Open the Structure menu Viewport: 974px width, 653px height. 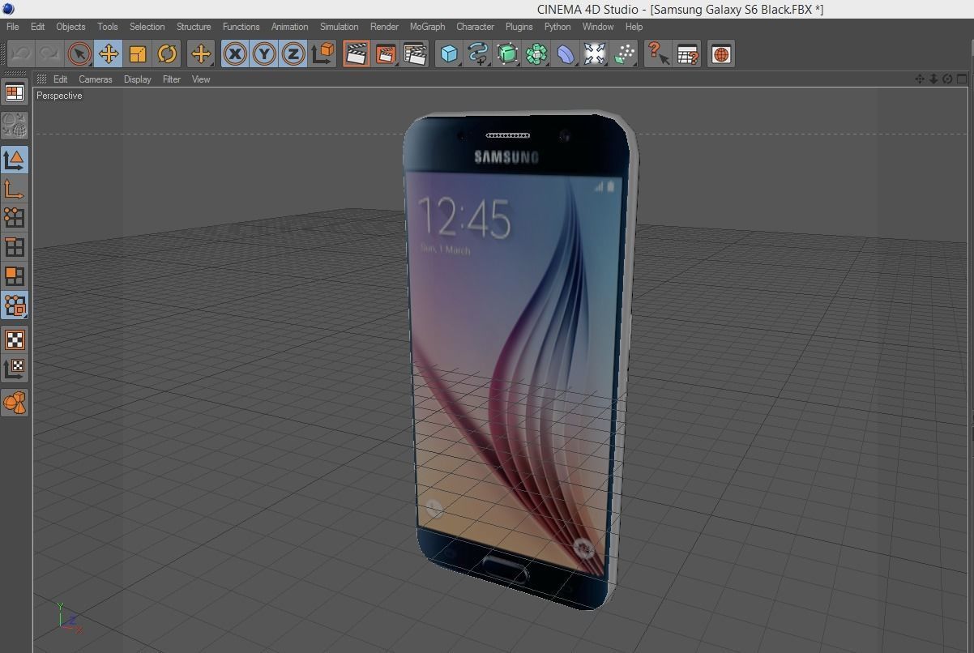(x=194, y=27)
